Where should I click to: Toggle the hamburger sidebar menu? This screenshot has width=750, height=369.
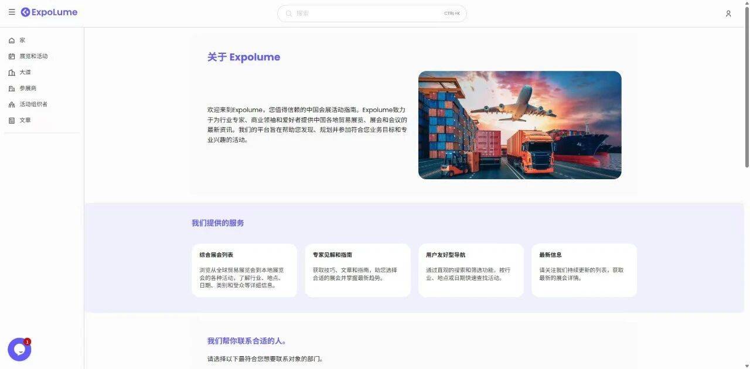coord(12,12)
